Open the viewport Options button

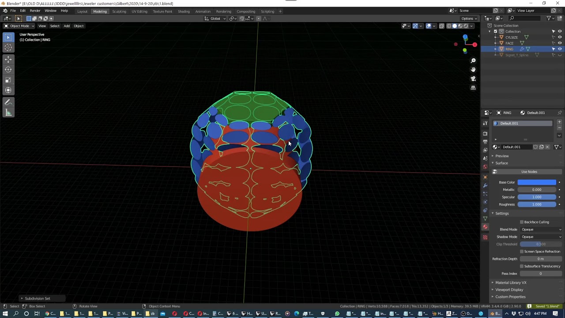[469, 19]
